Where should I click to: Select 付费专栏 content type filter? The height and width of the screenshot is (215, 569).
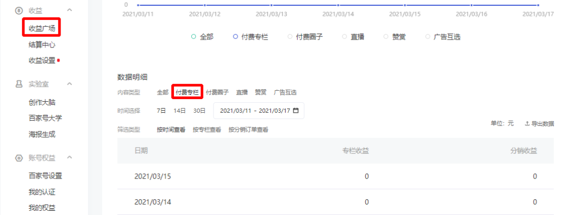(x=187, y=92)
